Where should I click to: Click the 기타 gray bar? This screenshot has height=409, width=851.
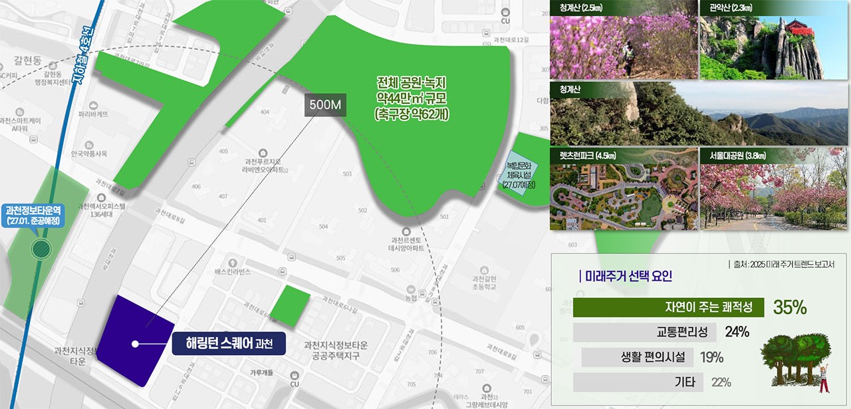tap(638, 382)
